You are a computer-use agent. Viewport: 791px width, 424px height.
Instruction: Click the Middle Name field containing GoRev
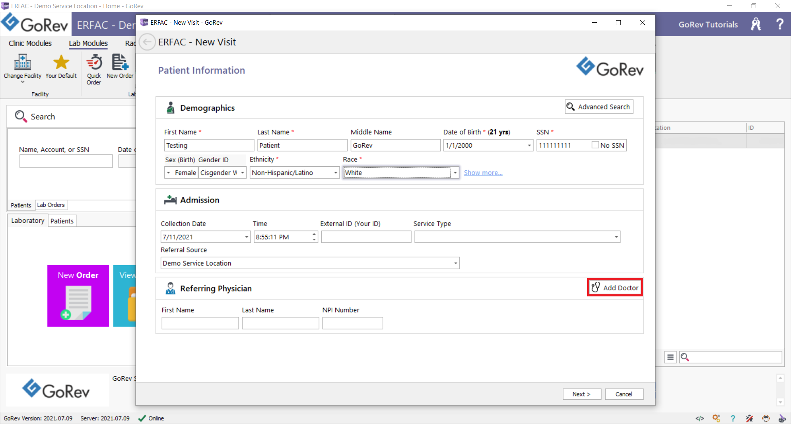point(395,145)
